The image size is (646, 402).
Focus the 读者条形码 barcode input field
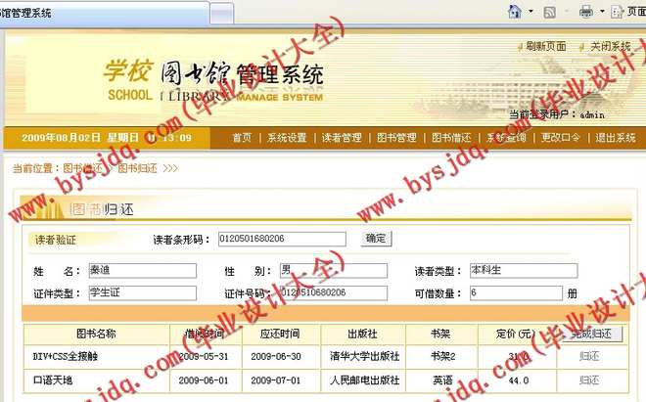coord(283,239)
